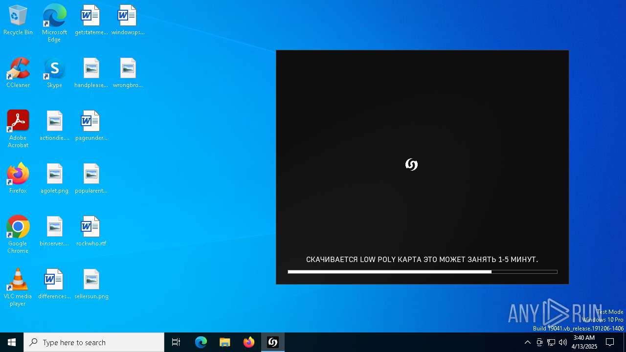626x352 pixels.
Task: Open Adobe Acrobat desktop shortcut
Action: coord(18,129)
